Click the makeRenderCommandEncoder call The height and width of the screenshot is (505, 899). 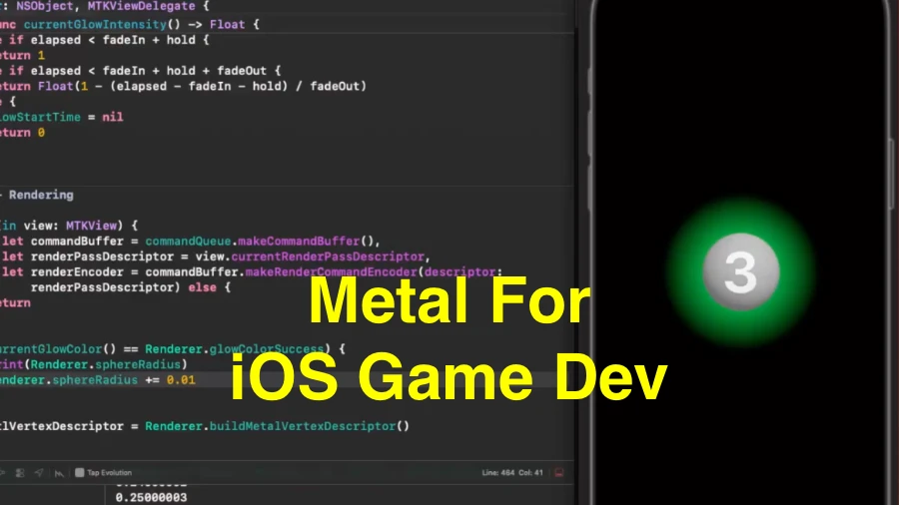pyautogui.click(x=332, y=272)
